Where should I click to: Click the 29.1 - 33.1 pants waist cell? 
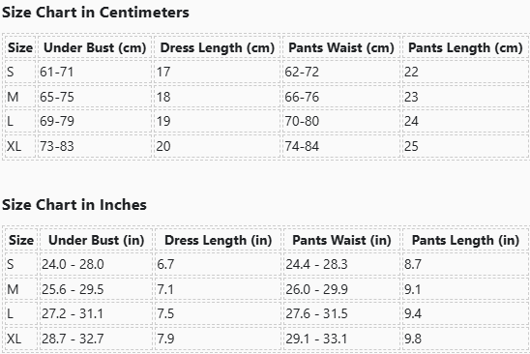point(341,339)
